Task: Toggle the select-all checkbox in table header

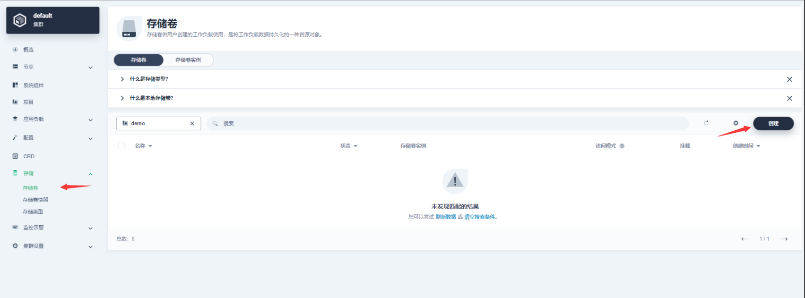Action: pos(121,146)
